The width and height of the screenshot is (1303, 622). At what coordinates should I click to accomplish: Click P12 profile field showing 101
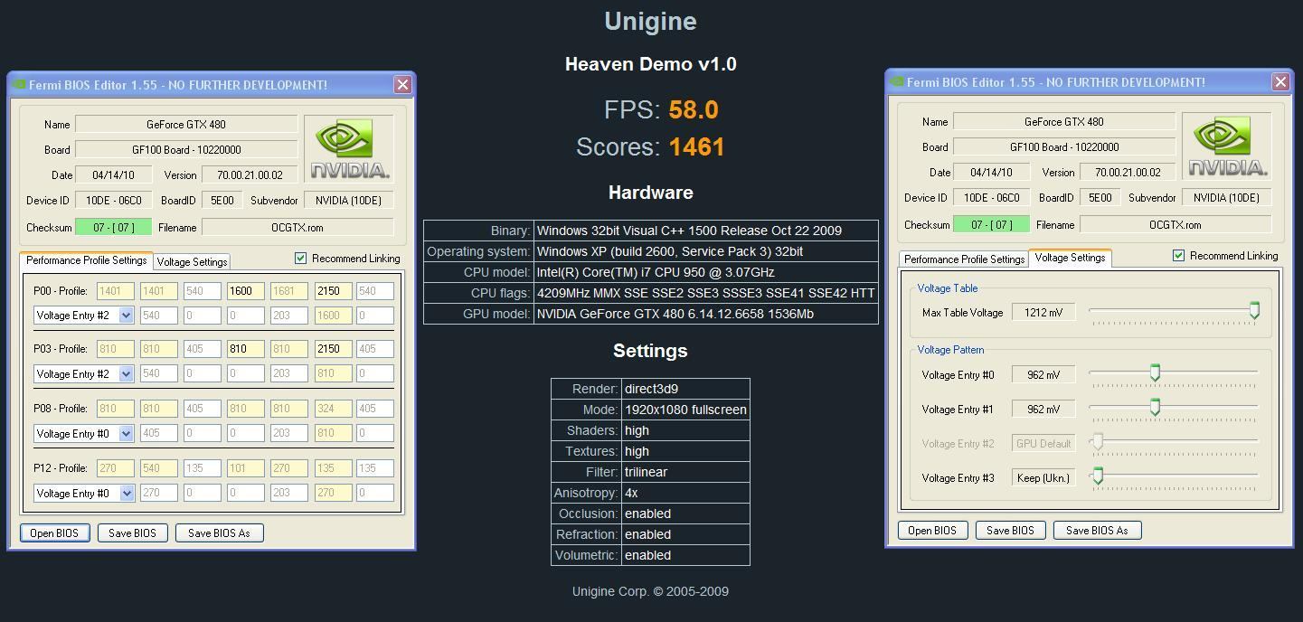coord(246,467)
